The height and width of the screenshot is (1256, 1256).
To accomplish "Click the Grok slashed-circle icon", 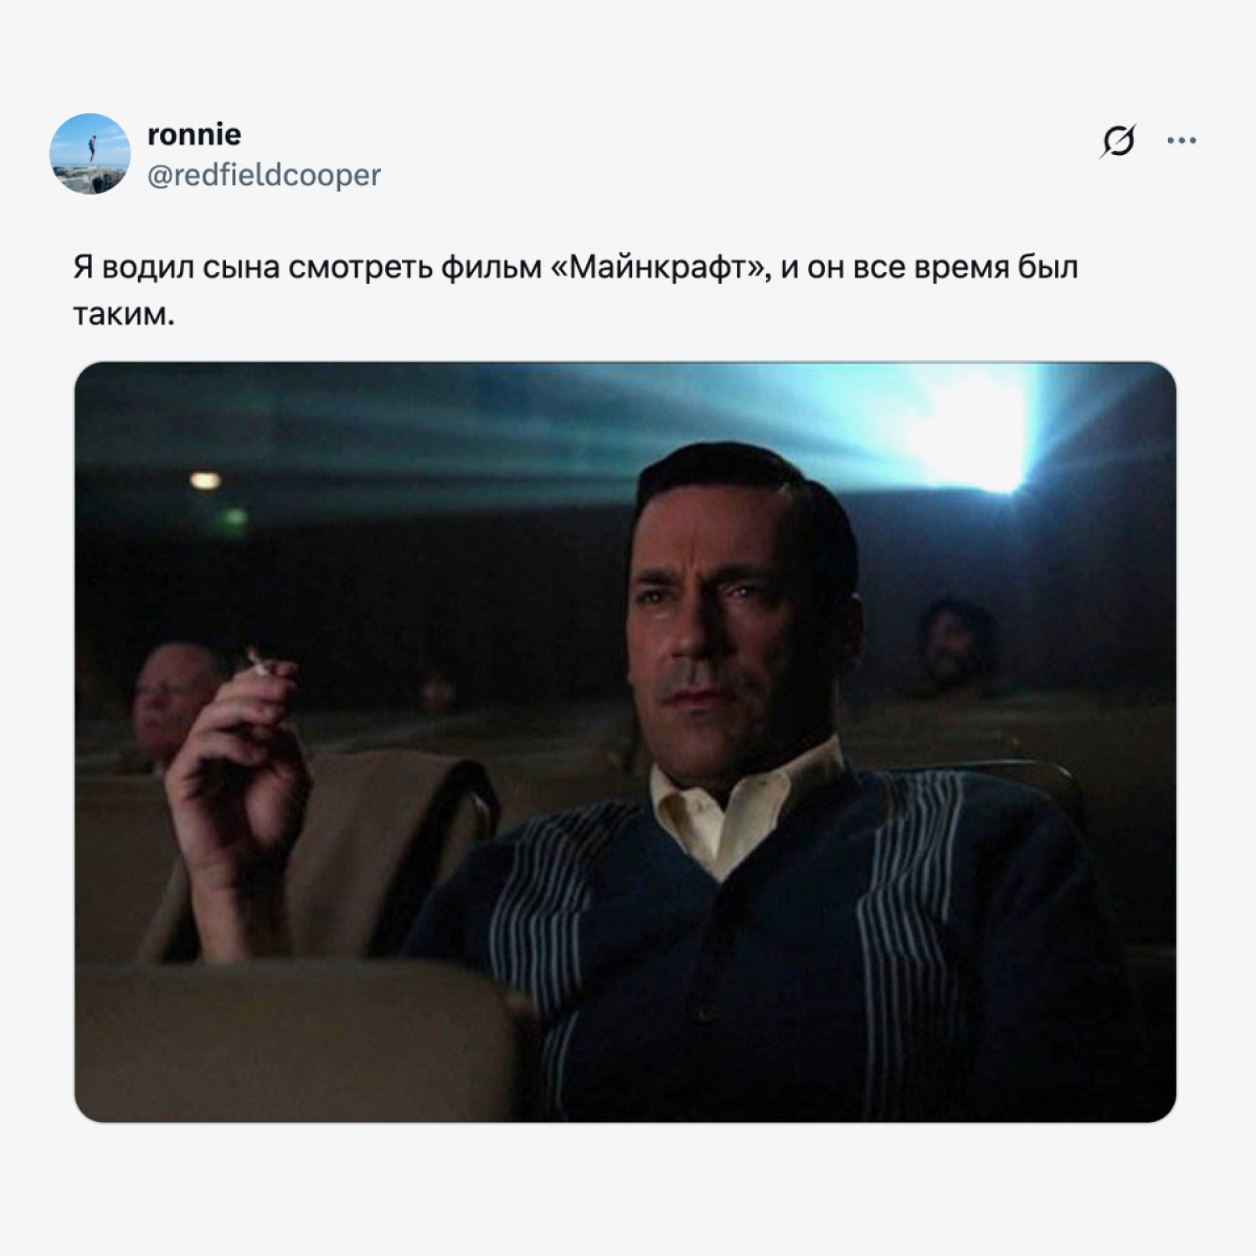I will pyautogui.click(x=1118, y=141).
